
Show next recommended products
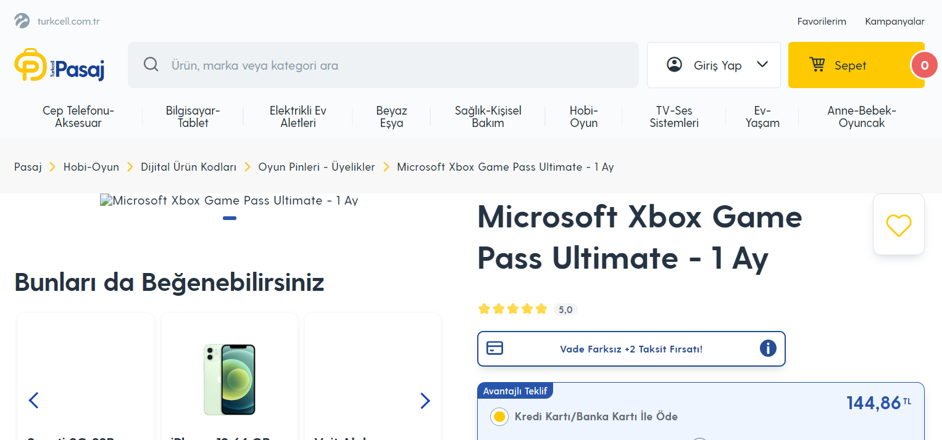click(425, 401)
